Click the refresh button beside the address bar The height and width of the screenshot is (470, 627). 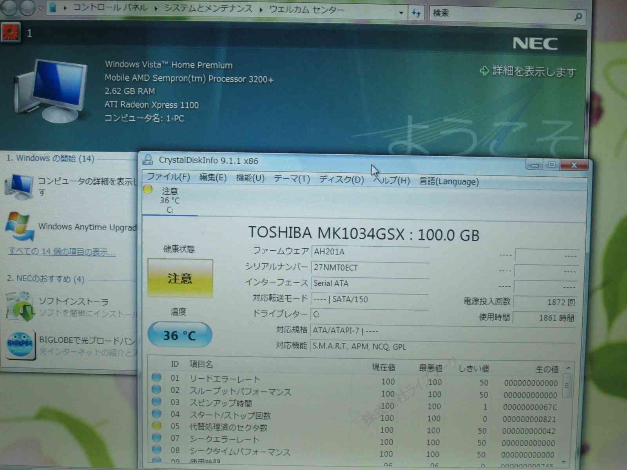point(416,13)
